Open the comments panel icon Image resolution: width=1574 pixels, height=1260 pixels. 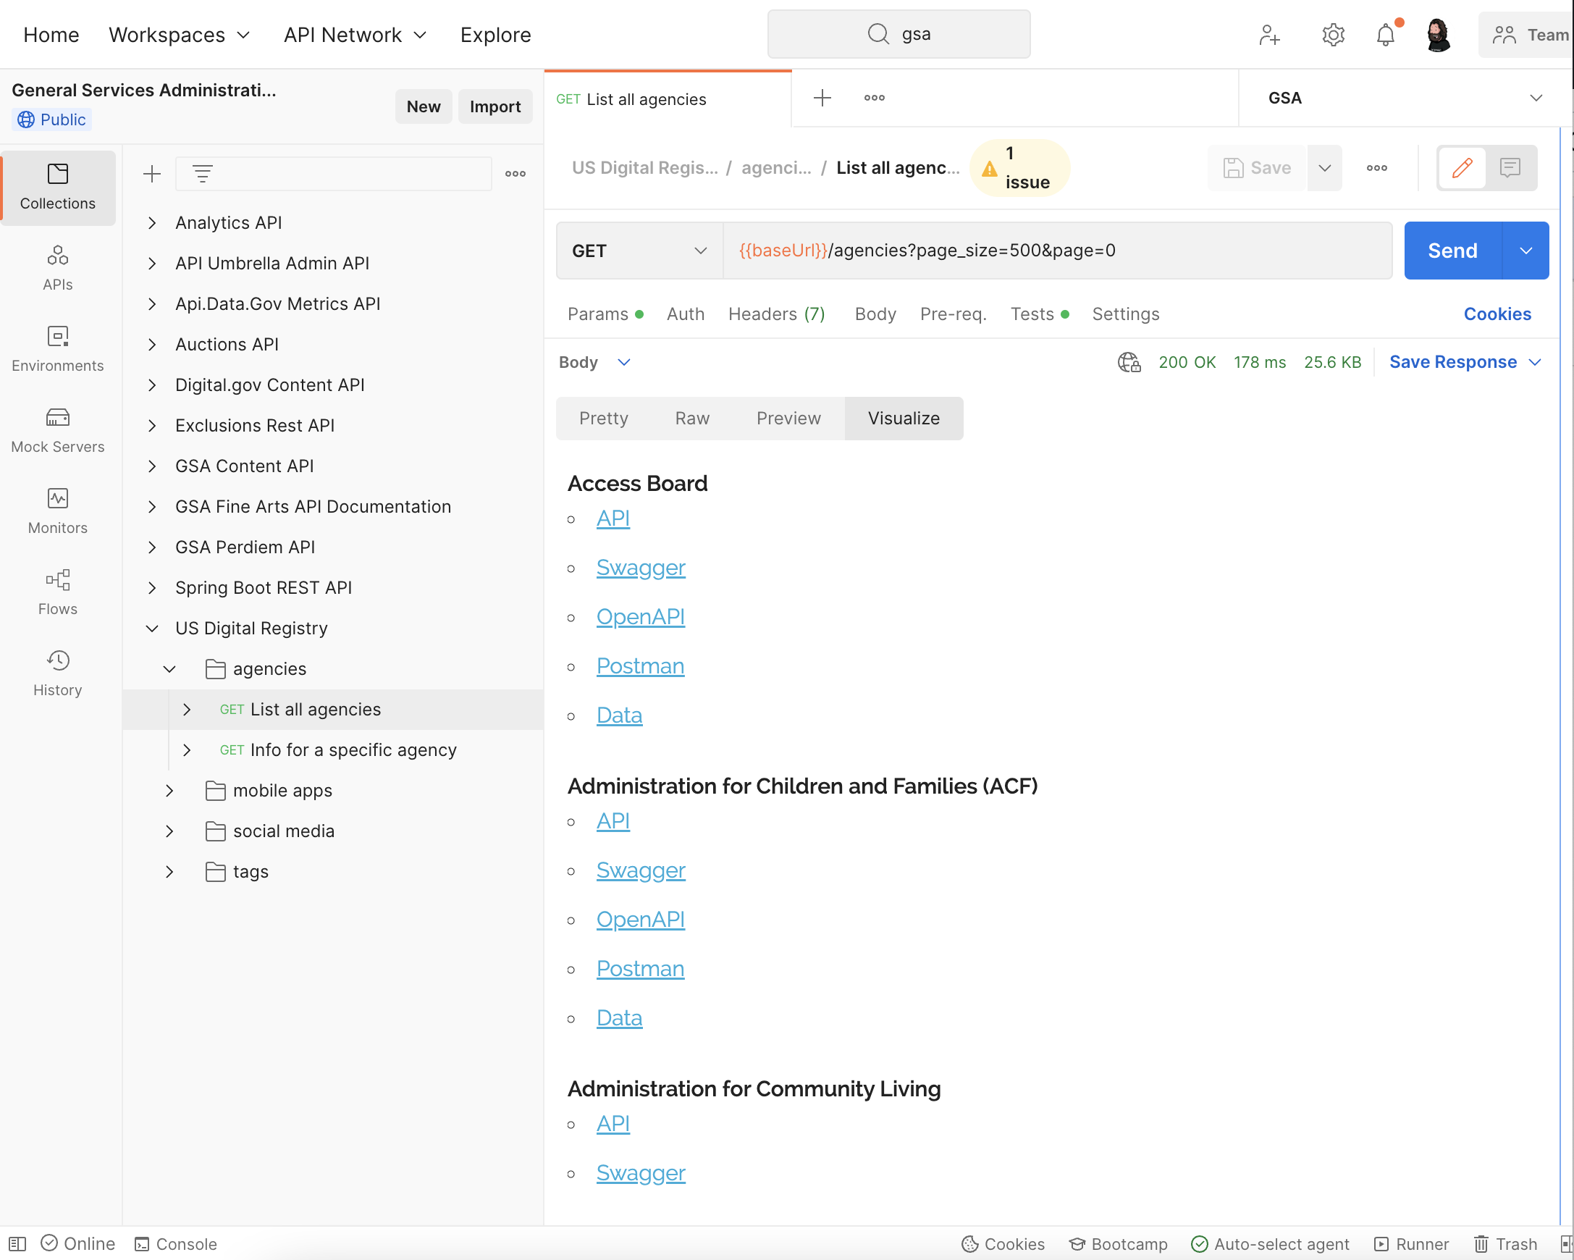coord(1510,168)
